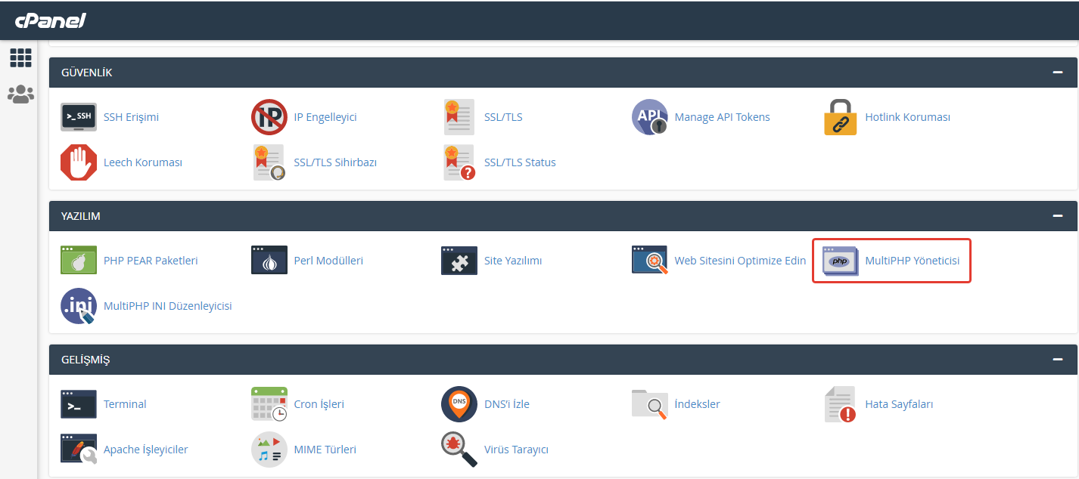Click the Virüs Tarayıcı bug icon
Viewport: 1079px width, 479px height.
pyautogui.click(x=459, y=450)
